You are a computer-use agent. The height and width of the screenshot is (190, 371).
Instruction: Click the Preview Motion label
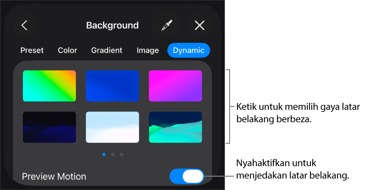point(54,176)
